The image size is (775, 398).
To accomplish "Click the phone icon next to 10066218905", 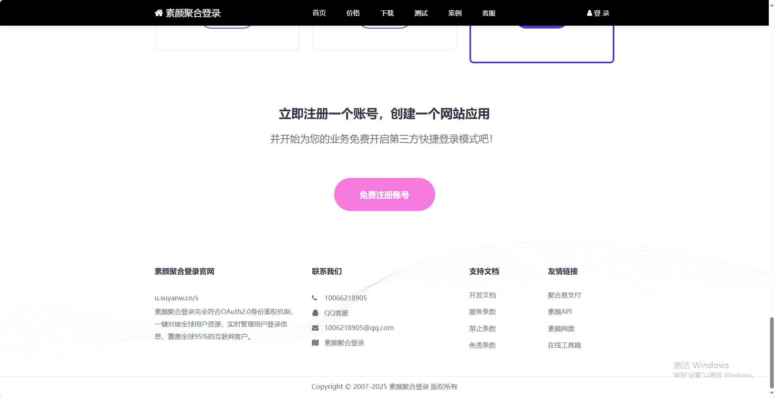I will coord(315,297).
